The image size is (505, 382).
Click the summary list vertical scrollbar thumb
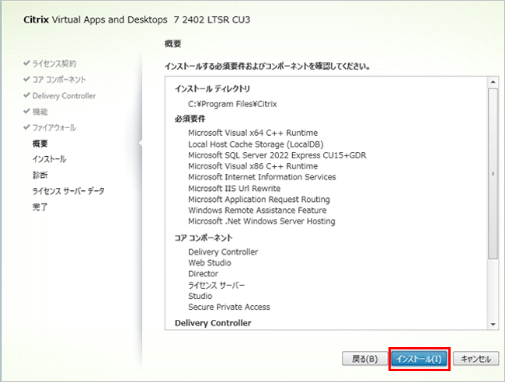click(492, 172)
